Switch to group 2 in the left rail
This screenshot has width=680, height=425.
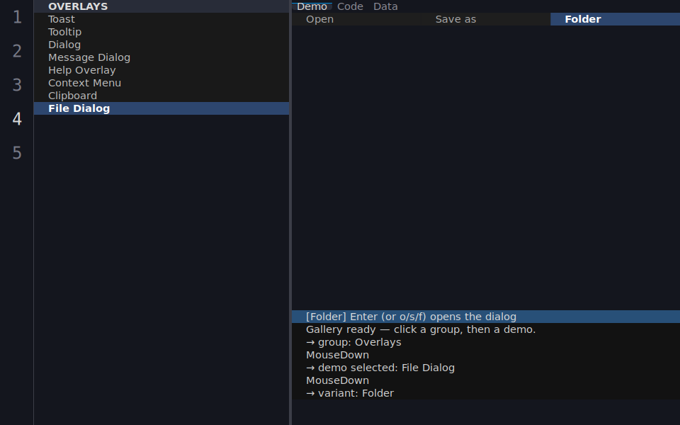click(x=17, y=51)
